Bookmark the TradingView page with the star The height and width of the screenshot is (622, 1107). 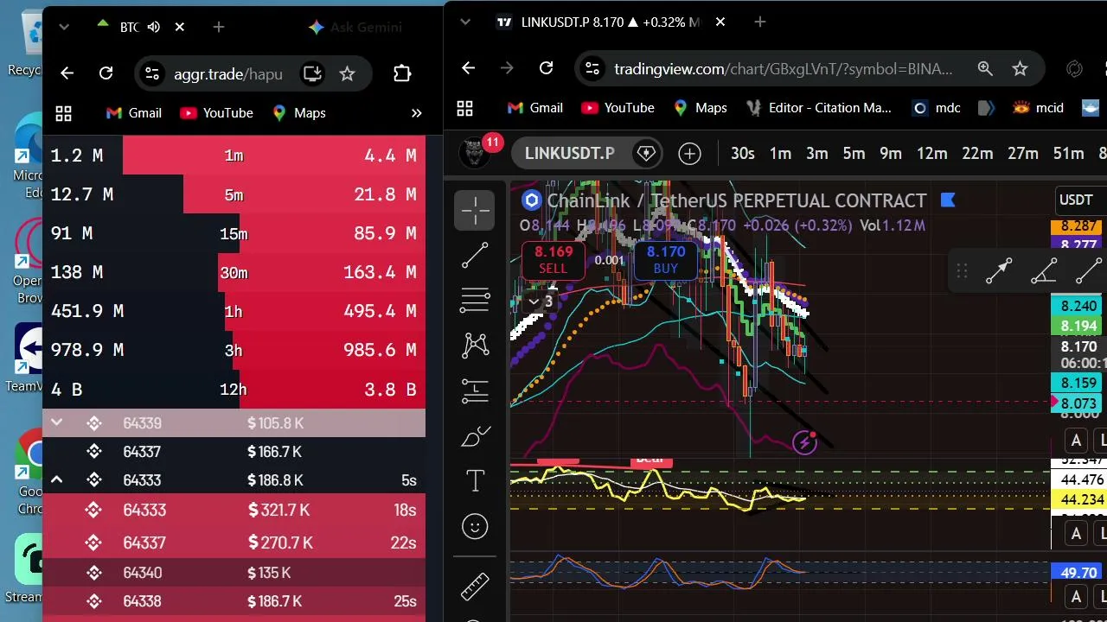pyautogui.click(x=1020, y=68)
